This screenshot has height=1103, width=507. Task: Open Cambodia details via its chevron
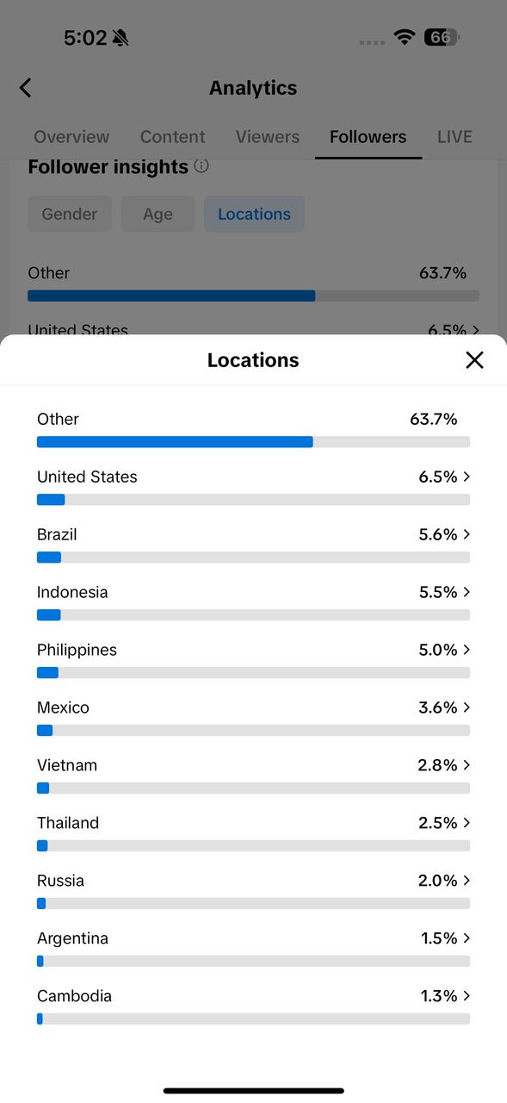tap(467, 995)
